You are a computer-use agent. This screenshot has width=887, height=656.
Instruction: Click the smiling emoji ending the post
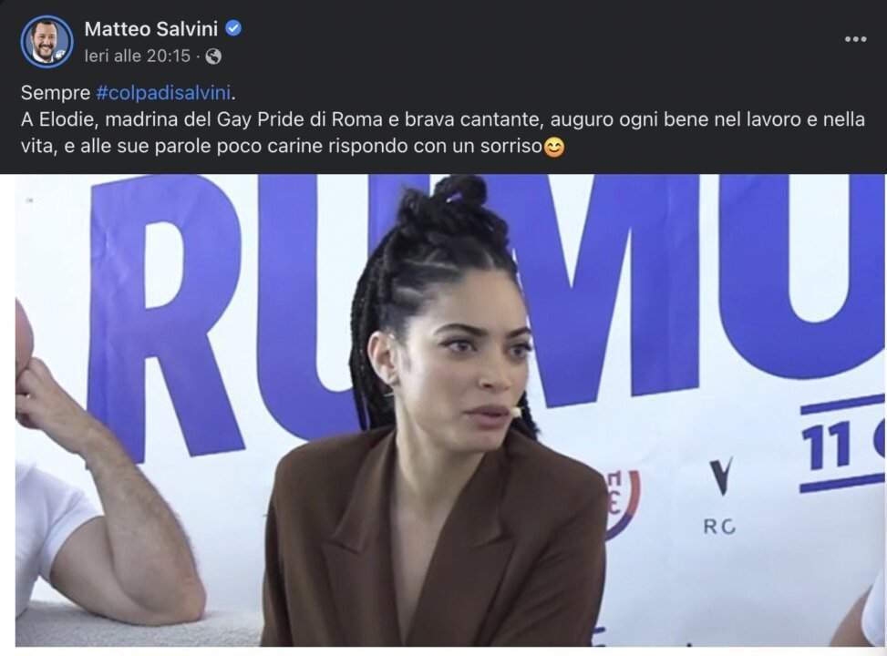pos(554,148)
